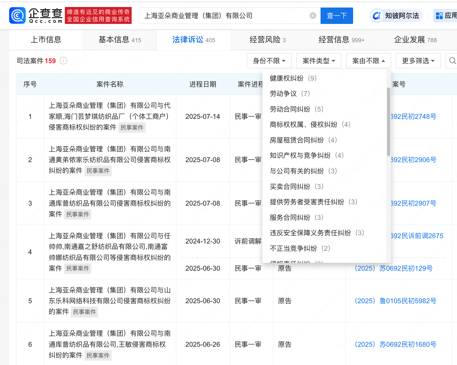457x365 pixels.
Task: Clear the search box text
Action: coord(312,16)
